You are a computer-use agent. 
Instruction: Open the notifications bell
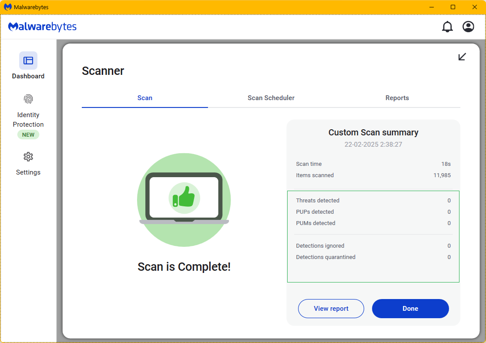tap(447, 27)
